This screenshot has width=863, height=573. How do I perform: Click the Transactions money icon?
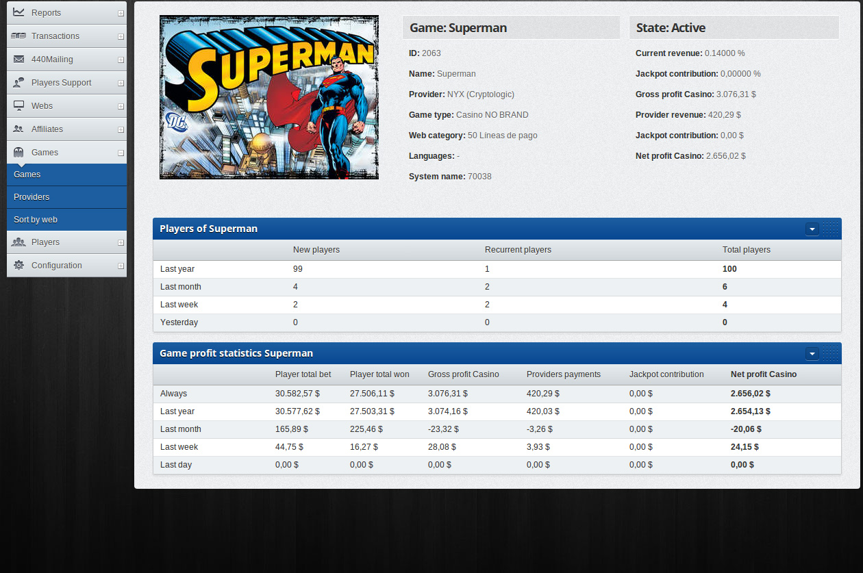(x=18, y=36)
